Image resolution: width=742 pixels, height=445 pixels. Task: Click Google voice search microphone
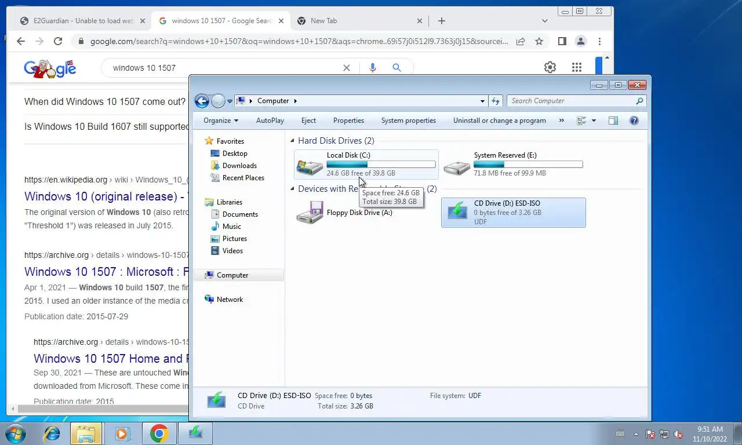click(373, 68)
